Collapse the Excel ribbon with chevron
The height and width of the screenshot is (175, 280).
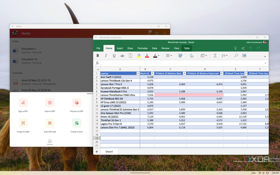pyautogui.click(x=265, y=57)
